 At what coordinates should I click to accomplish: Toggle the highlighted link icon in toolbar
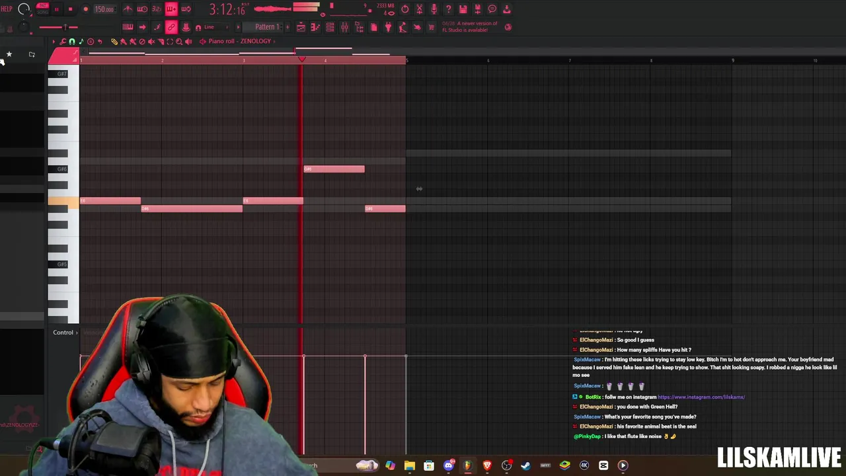click(171, 27)
